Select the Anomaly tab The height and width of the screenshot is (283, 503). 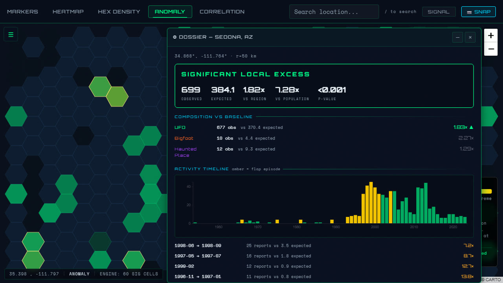coord(170,12)
